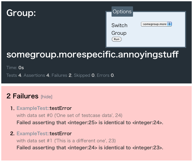
Task: Click the dropdown stepper arrows
Action: 170,24
